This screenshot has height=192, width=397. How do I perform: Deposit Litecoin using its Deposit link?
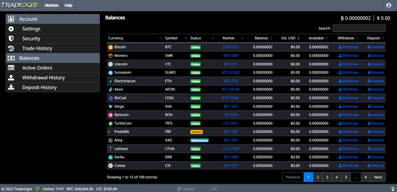(x=376, y=64)
